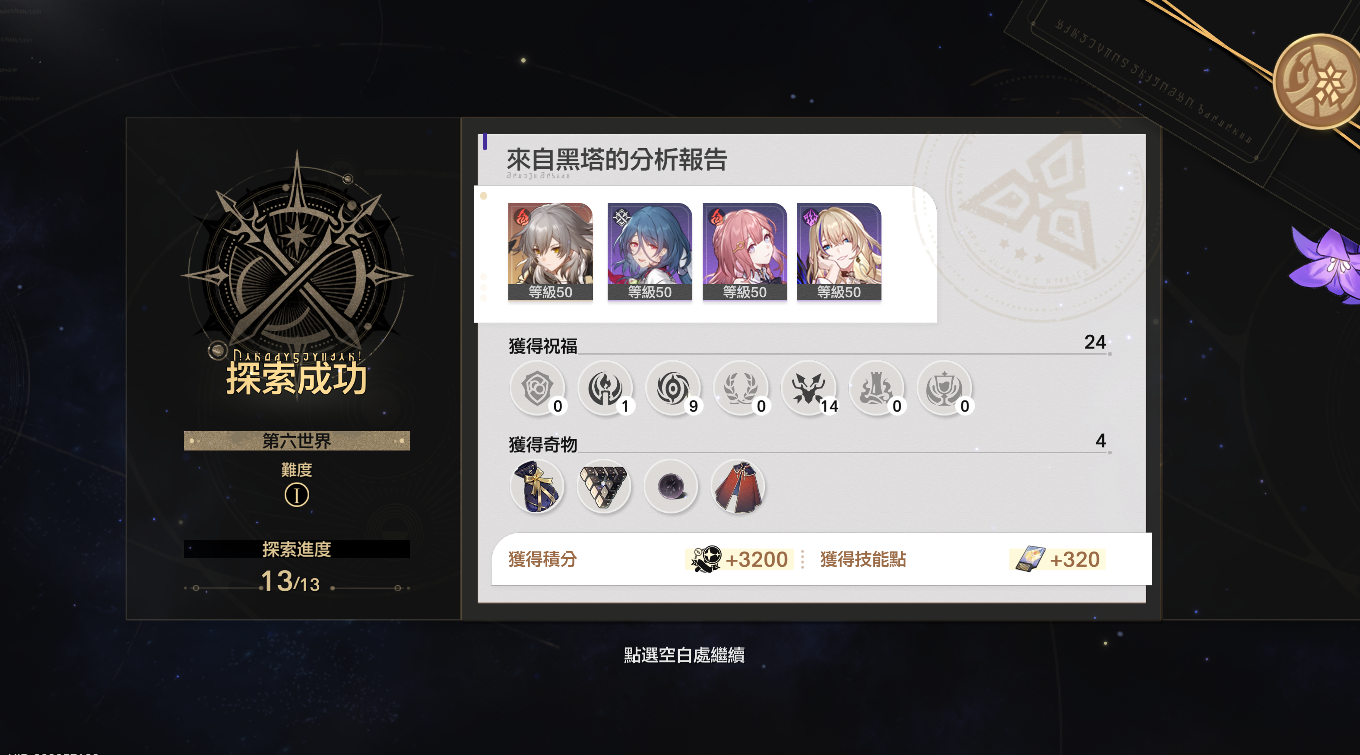Select the dice pyramid curio
The height and width of the screenshot is (755, 1360).
coord(604,486)
